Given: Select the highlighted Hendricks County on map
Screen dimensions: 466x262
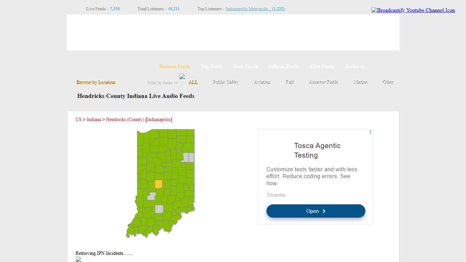Looking at the screenshot, I should (158, 184).
